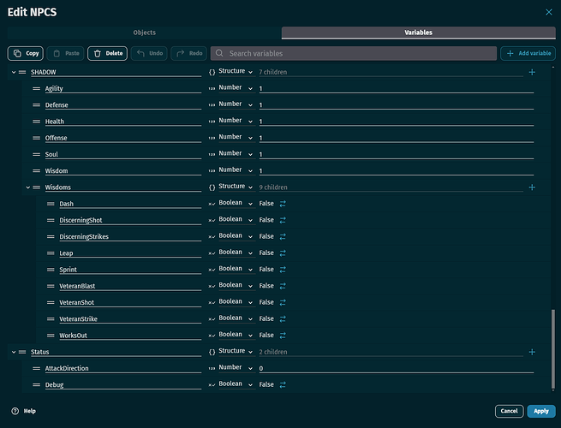The width and height of the screenshot is (561, 428).
Task: Copy the selected variable
Action: [26, 53]
